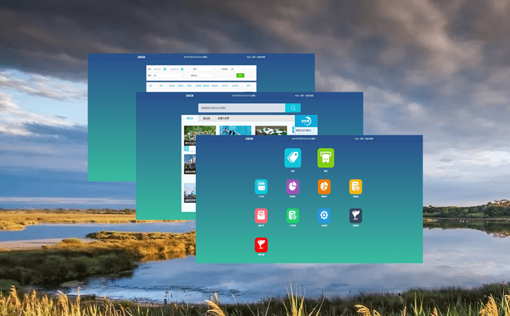Click the yellow document clock icon
Image resolution: width=510 pixels, height=316 pixels.
tap(356, 186)
